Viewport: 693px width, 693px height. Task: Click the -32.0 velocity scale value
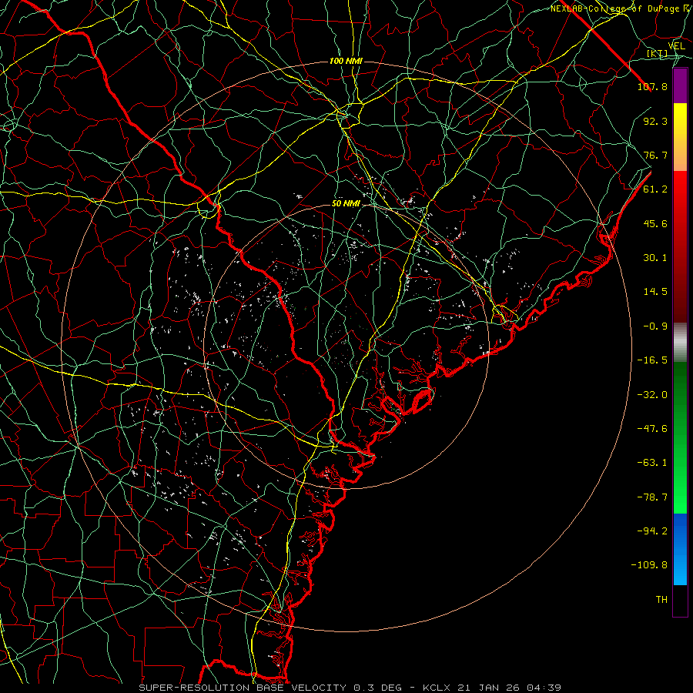click(652, 395)
